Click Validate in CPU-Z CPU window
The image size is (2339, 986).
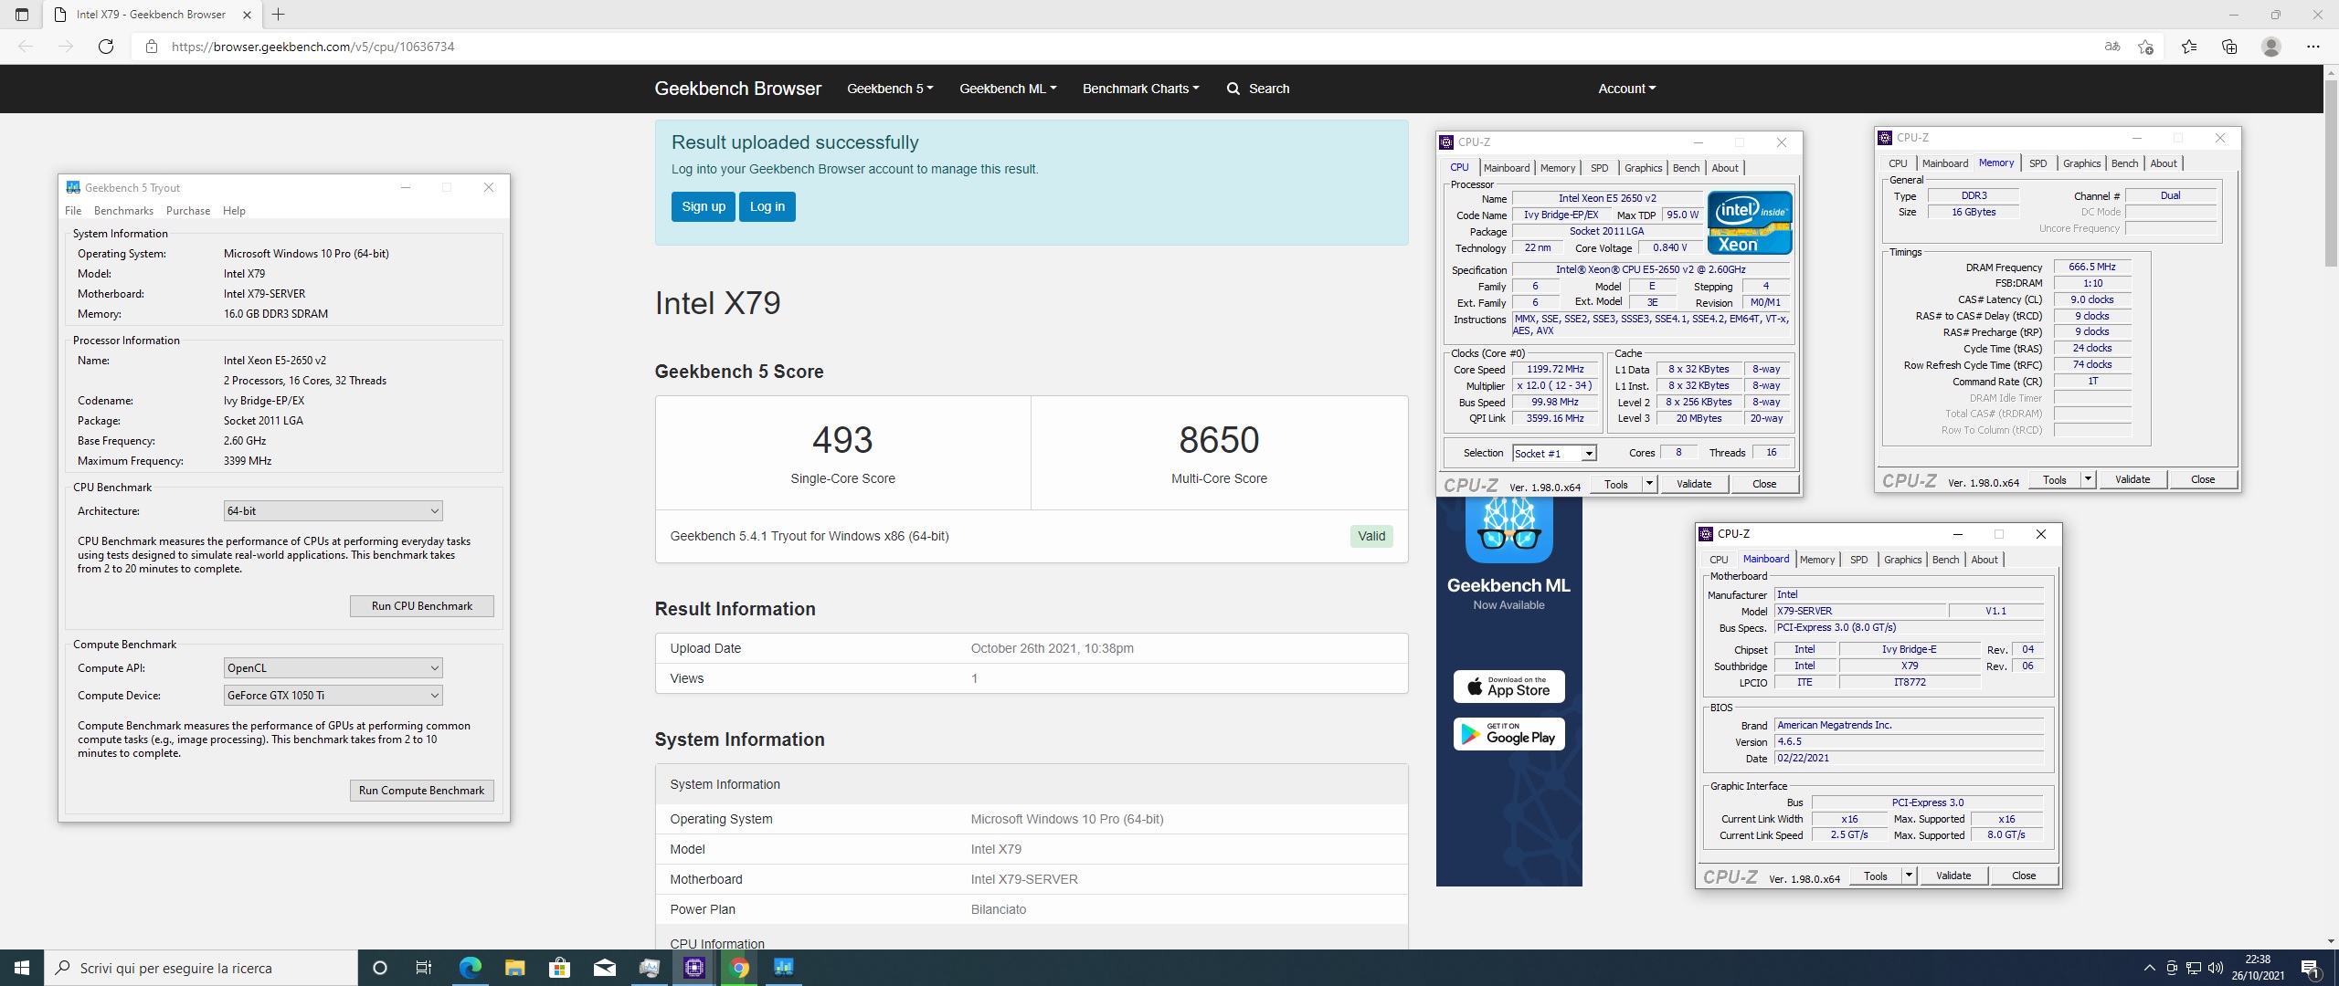(1693, 484)
